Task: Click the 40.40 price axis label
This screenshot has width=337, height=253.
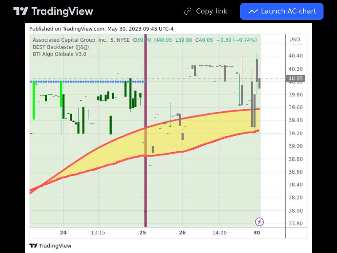Action: (296, 56)
